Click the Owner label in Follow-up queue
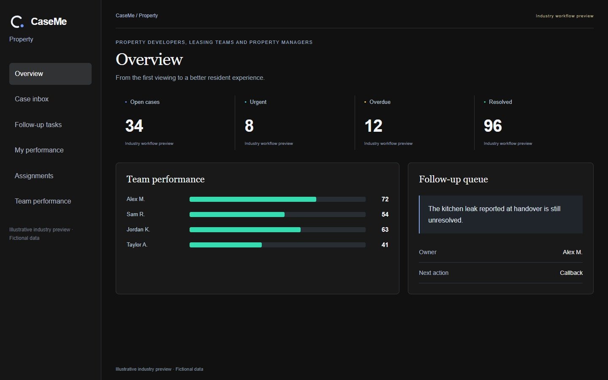The image size is (608, 380). pos(428,252)
